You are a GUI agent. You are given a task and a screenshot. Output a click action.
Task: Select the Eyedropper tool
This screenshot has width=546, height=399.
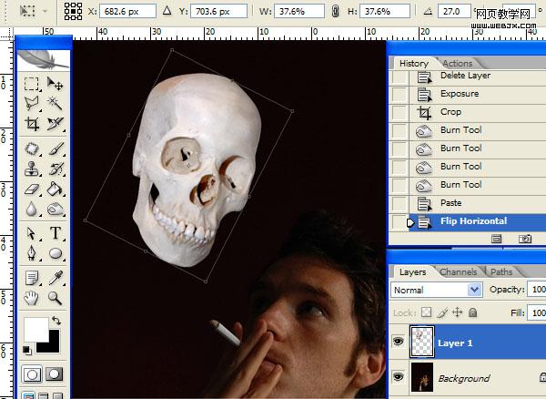pyautogui.click(x=55, y=278)
